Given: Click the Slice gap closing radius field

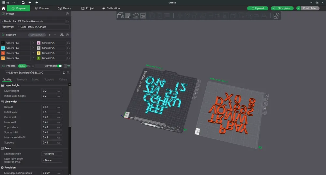Looking at the screenshot, I should click(x=52, y=173).
